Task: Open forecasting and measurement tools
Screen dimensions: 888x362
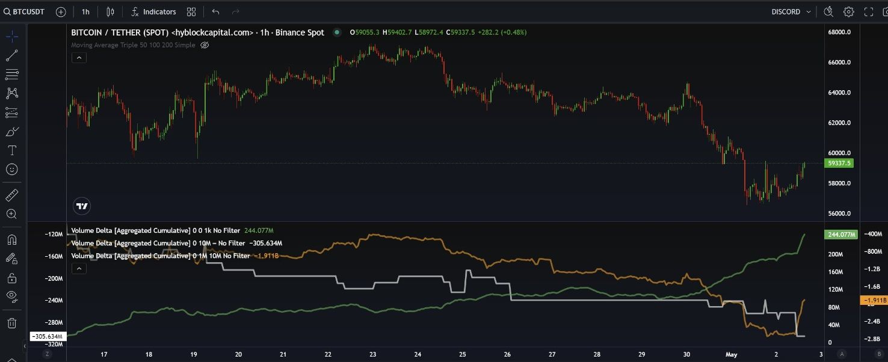Action: [x=11, y=112]
